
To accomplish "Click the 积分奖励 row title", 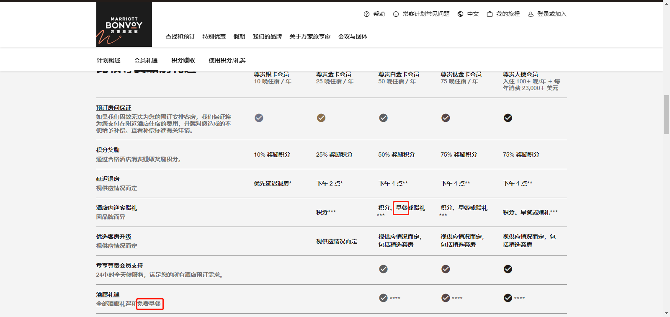I will [x=108, y=150].
